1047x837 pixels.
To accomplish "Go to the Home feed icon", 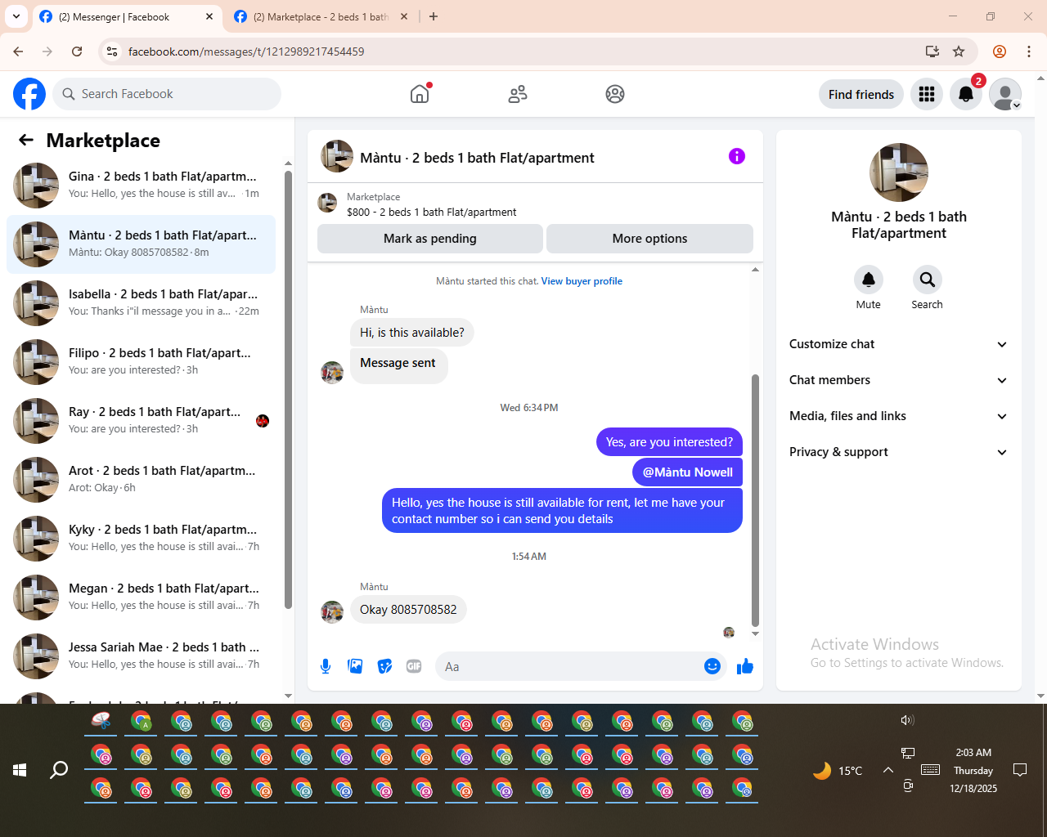I will (420, 94).
